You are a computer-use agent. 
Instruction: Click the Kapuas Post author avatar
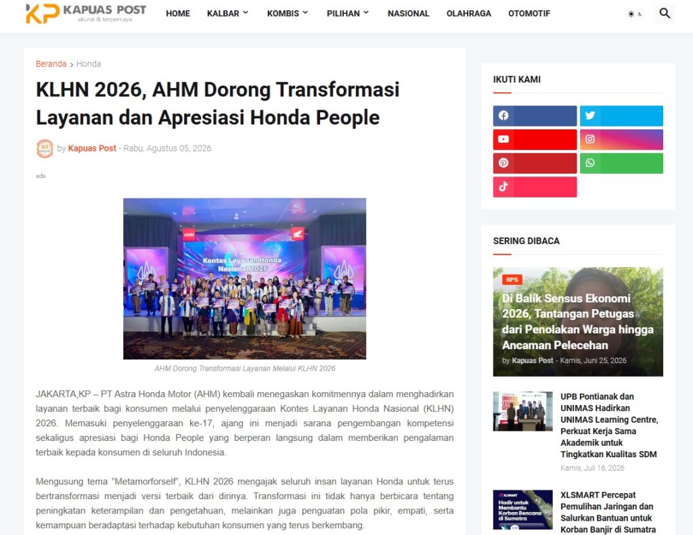pos(45,148)
